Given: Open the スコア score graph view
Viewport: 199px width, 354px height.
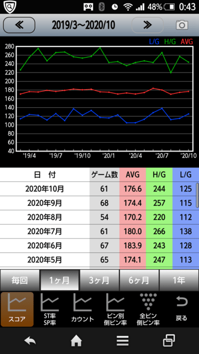Looking at the screenshot, I should pyautogui.click(x=17, y=309).
